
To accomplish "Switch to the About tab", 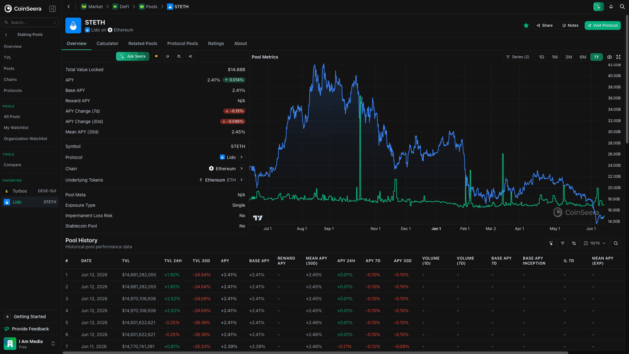I will coord(240,43).
